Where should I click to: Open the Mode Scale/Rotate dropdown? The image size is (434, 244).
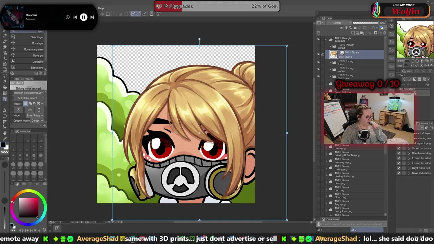coord(35,115)
